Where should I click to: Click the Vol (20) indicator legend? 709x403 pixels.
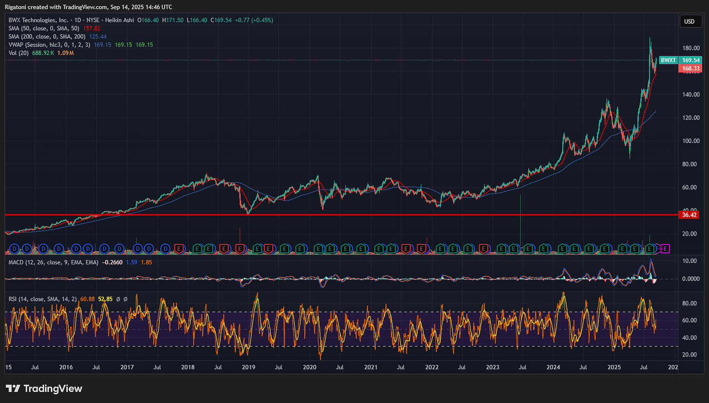(18, 53)
